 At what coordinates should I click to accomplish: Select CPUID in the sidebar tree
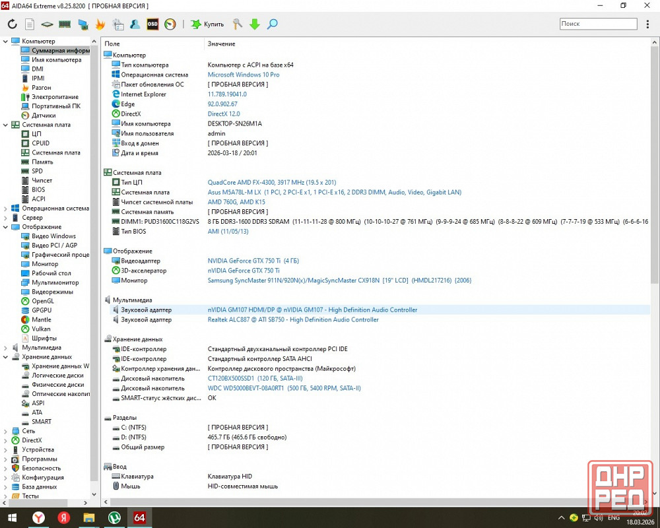coord(40,143)
